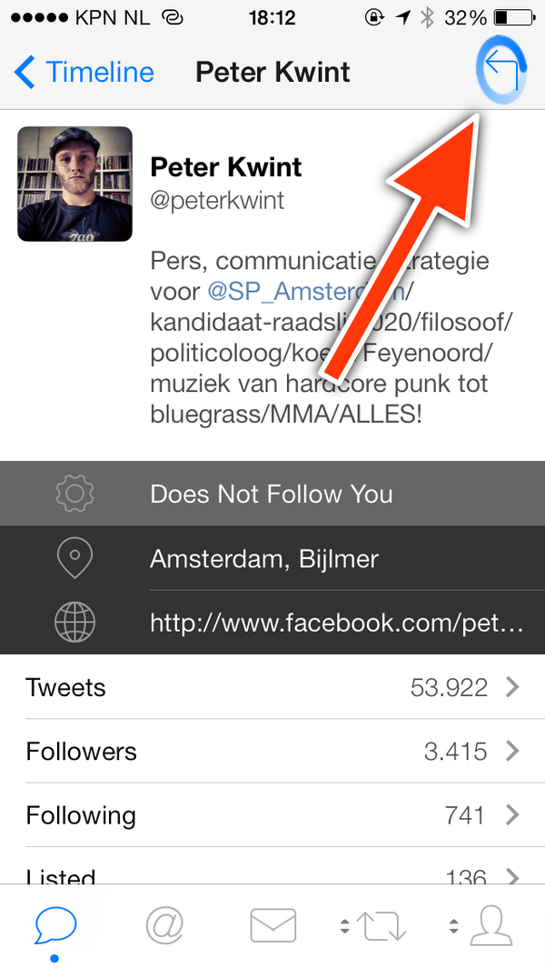
Task: Tap the globe website icon
Action: 74,623
